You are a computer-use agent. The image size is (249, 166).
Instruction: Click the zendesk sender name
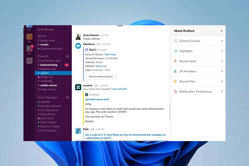(x=88, y=85)
